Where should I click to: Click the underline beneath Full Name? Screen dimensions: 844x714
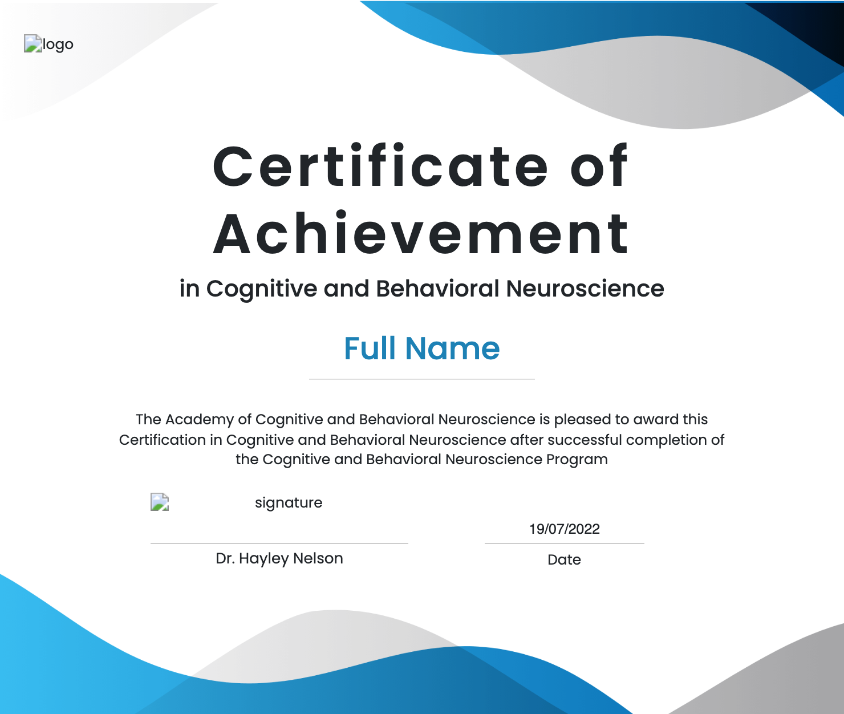pos(421,379)
